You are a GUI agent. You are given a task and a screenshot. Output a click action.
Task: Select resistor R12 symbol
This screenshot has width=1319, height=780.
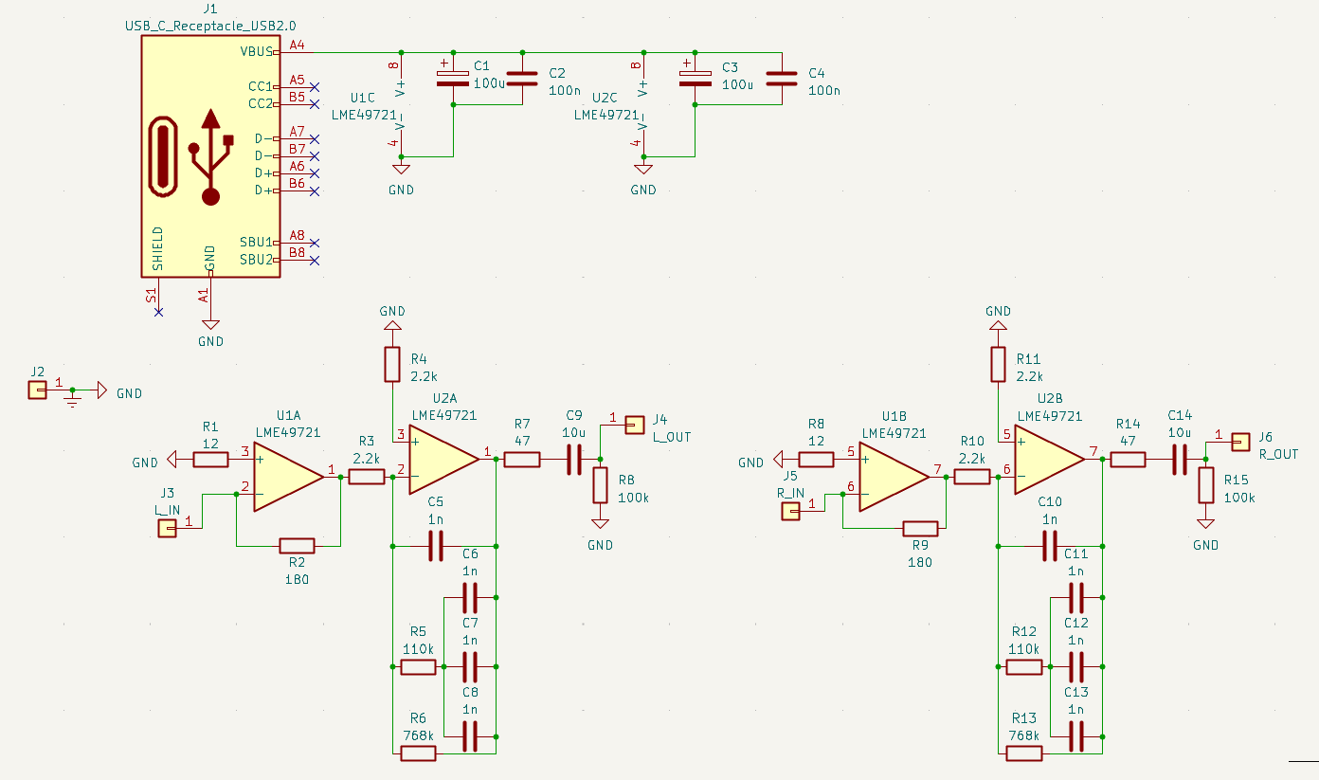[1024, 667]
